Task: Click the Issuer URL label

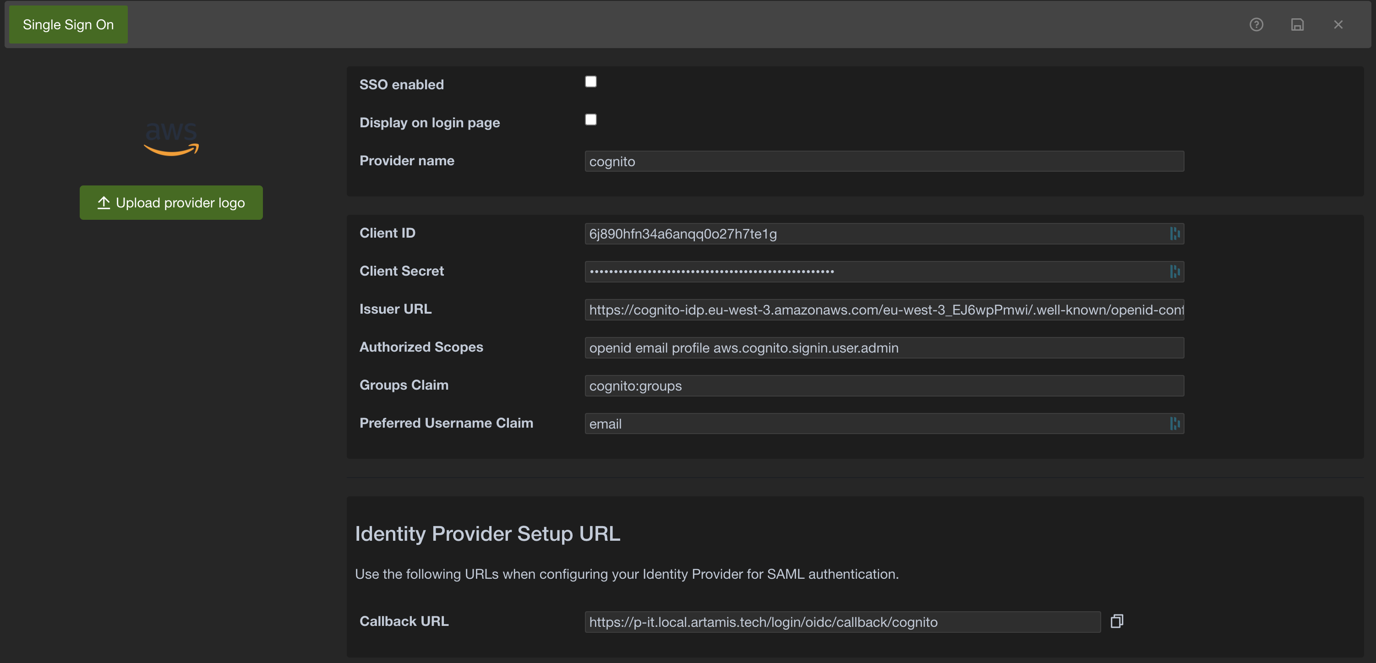Action: (x=395, y=309)
